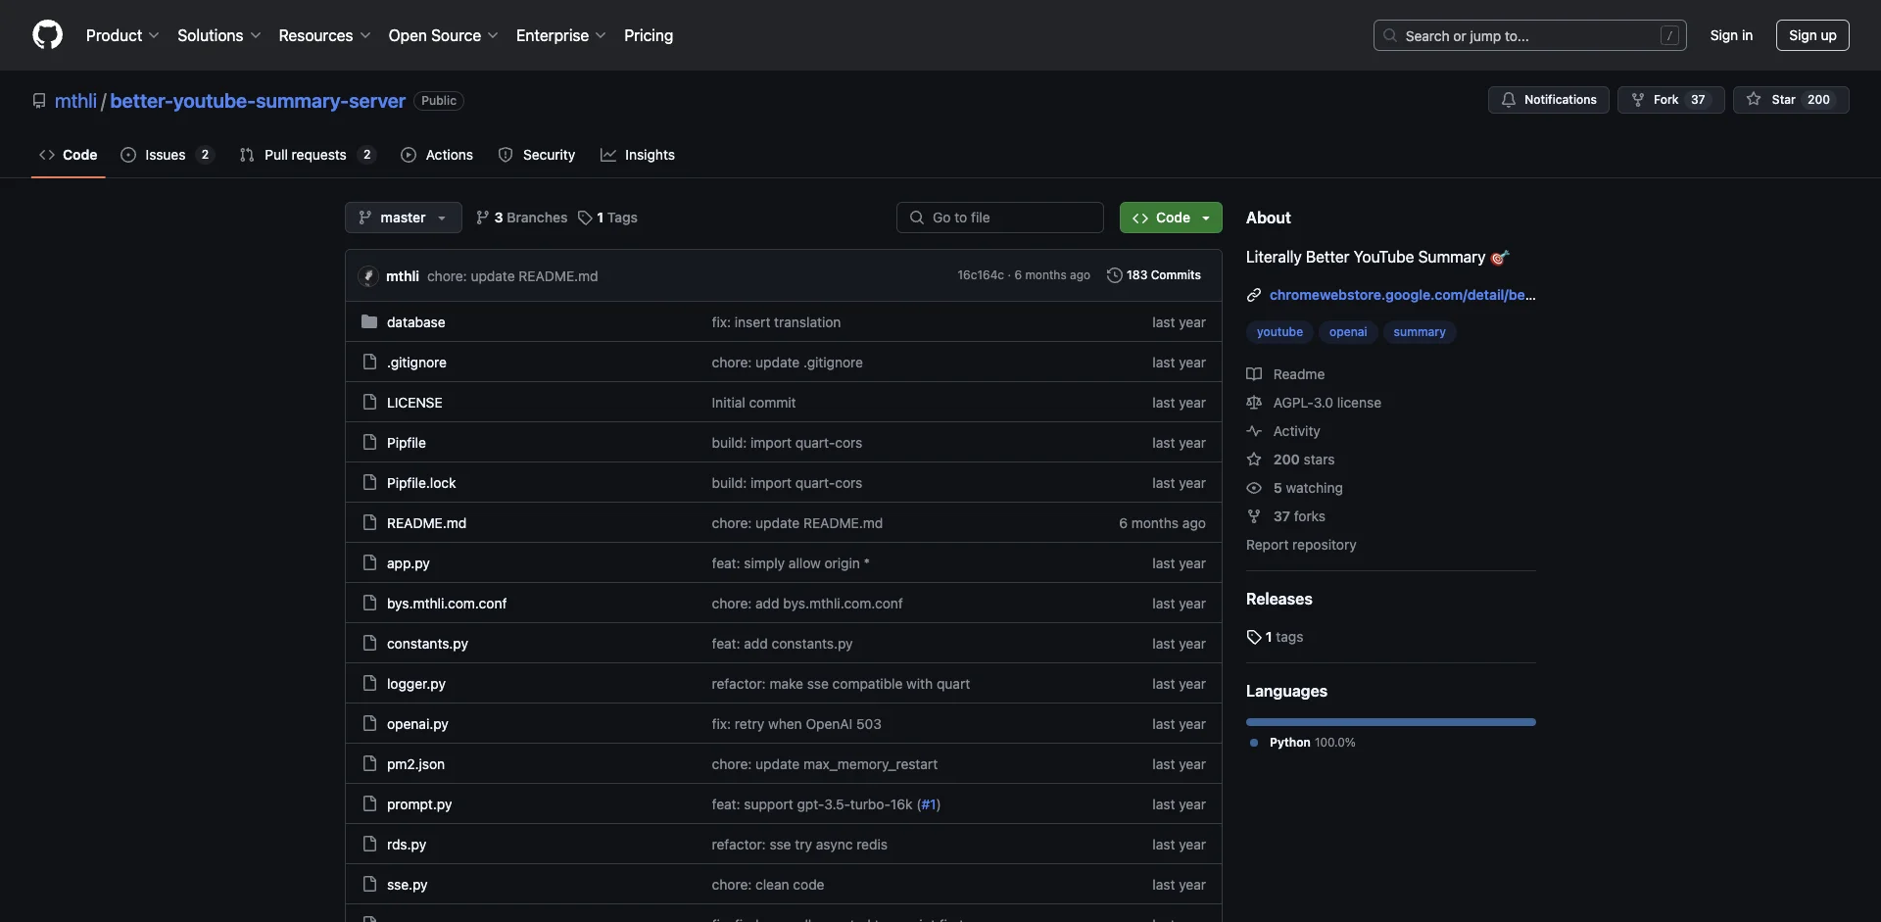Click Report repository link
Screen dimensions: 1881x922
click(x=1301, y=545)
